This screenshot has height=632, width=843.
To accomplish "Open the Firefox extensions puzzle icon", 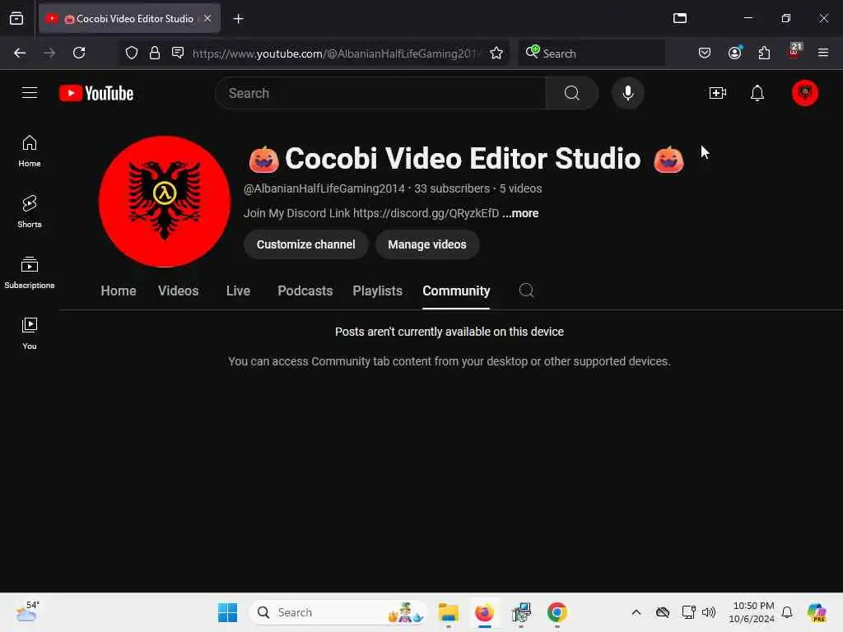I will pos(764,53).
